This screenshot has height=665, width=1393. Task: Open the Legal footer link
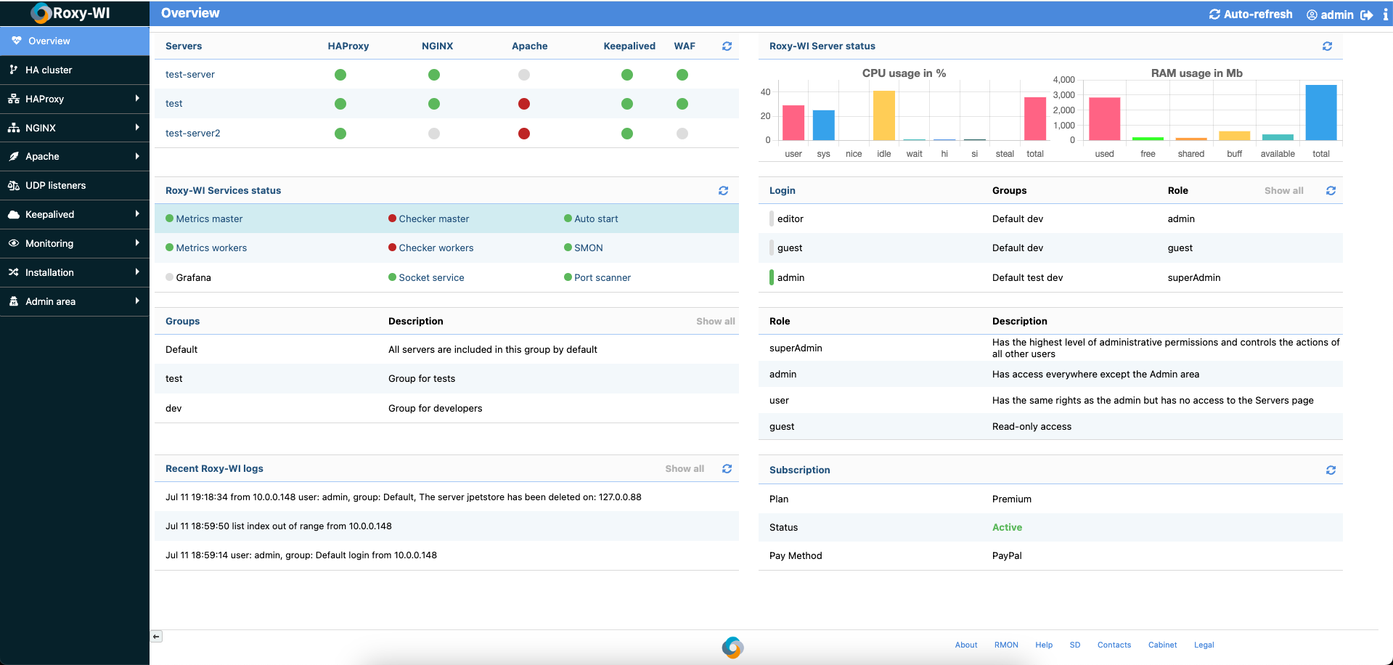coord(1204,645)
